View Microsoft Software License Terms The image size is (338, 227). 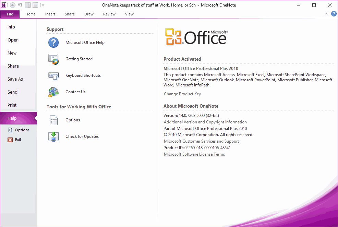194,154
